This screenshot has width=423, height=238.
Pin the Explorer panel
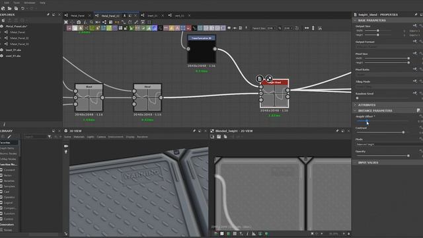pos(48,15)
